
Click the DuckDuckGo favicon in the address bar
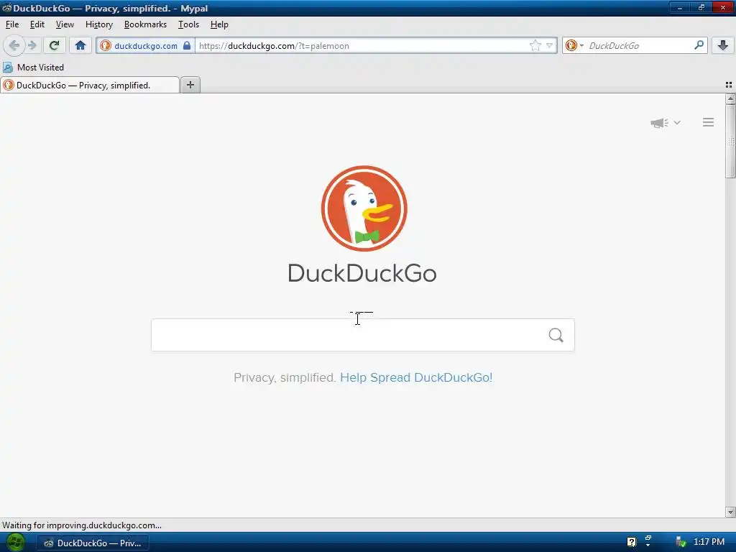pyautogui.click(x=106, y=45)
